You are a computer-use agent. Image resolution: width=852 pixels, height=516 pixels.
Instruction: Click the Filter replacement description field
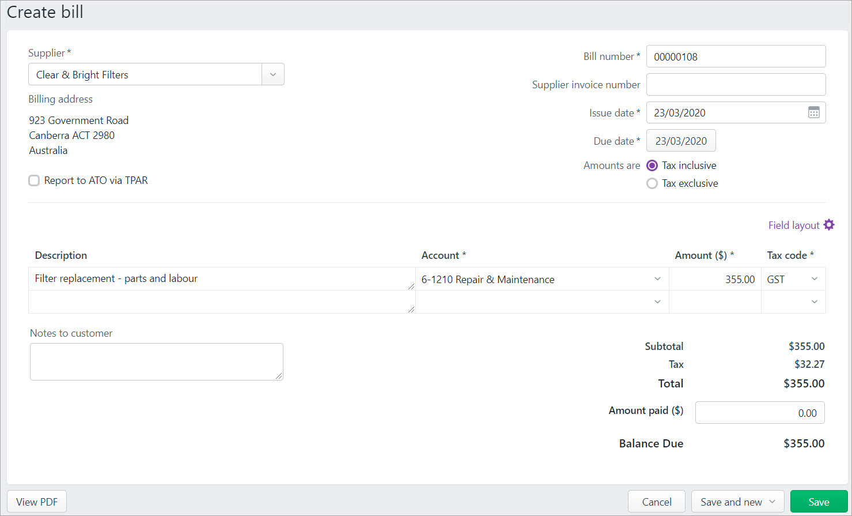[222, 279]
